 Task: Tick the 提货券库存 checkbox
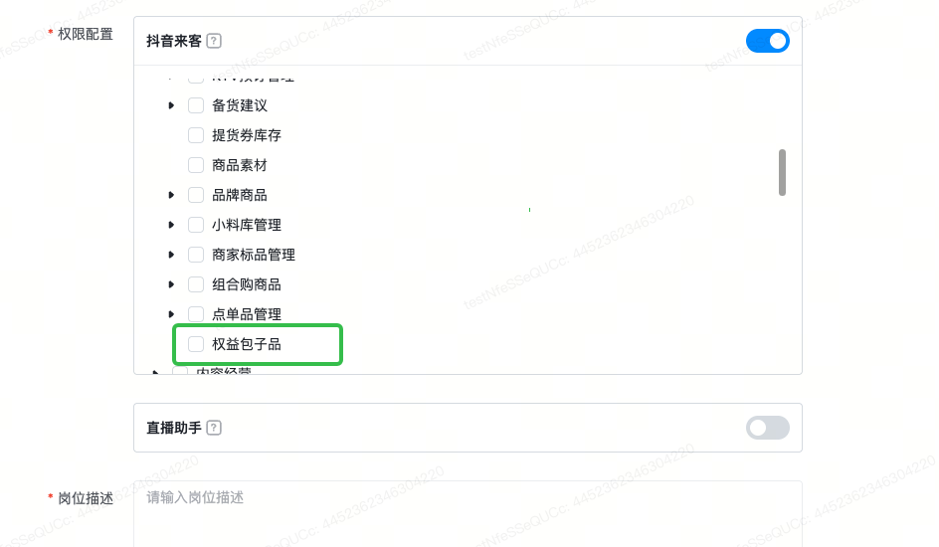coord(196,135)
